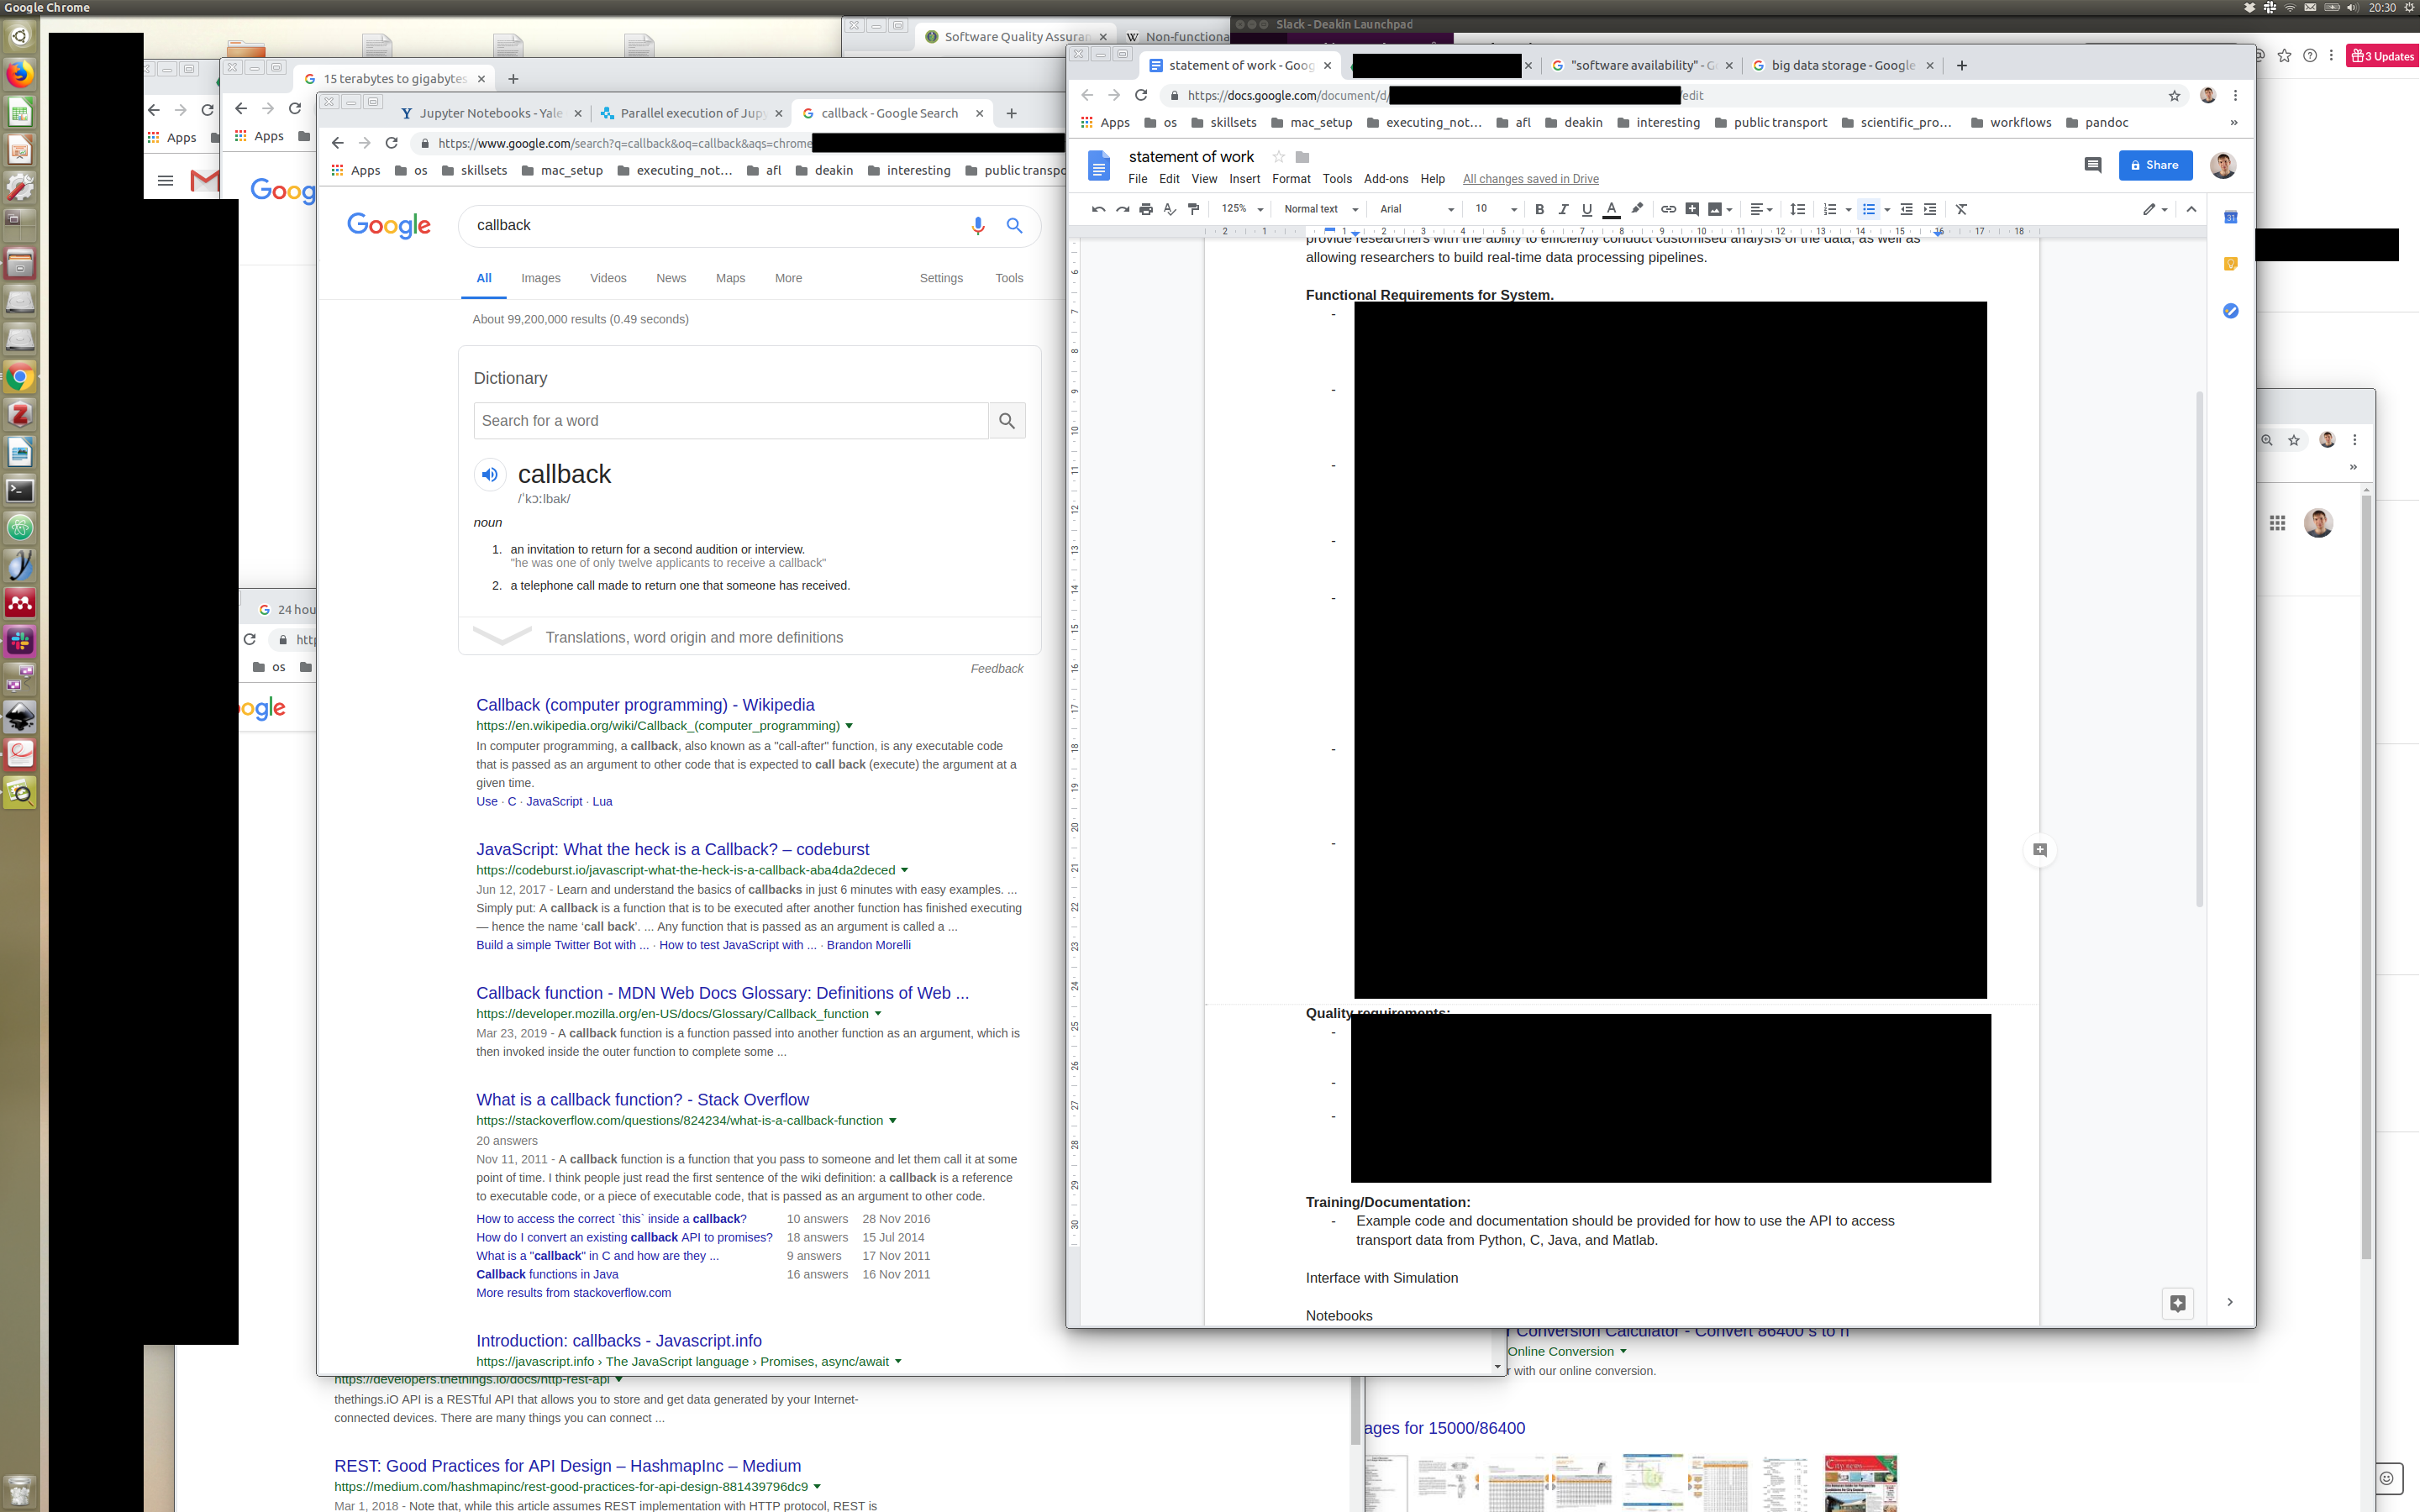Play callback pronunciation audio
This screenshot has width=2420, height=1512.
coord(490,474)
